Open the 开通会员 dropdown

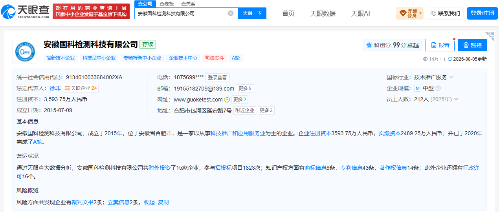[x=410, y=13]
